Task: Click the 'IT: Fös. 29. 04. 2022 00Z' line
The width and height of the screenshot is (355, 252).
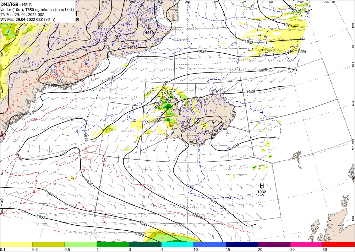Action: (x=22, y=15)
